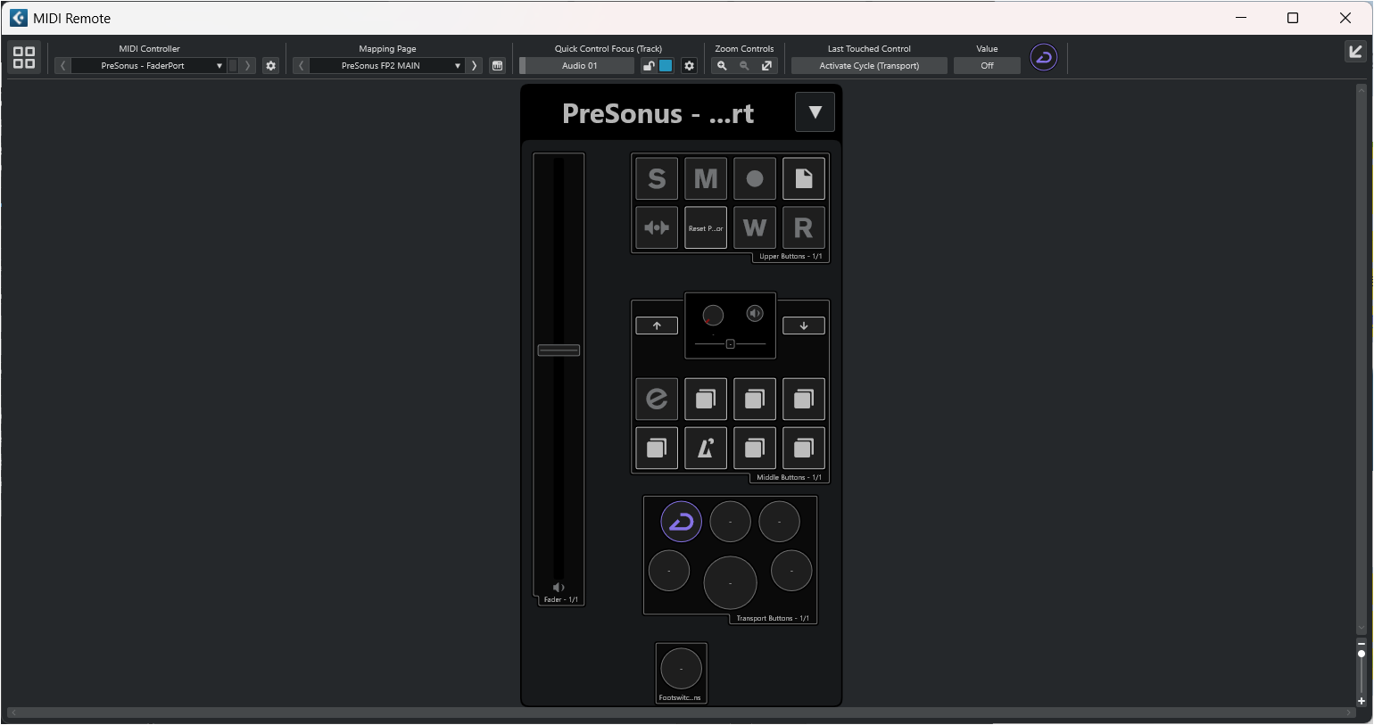Toggle the Solo (S) button

pyautogui.click(x=657, y=179)
